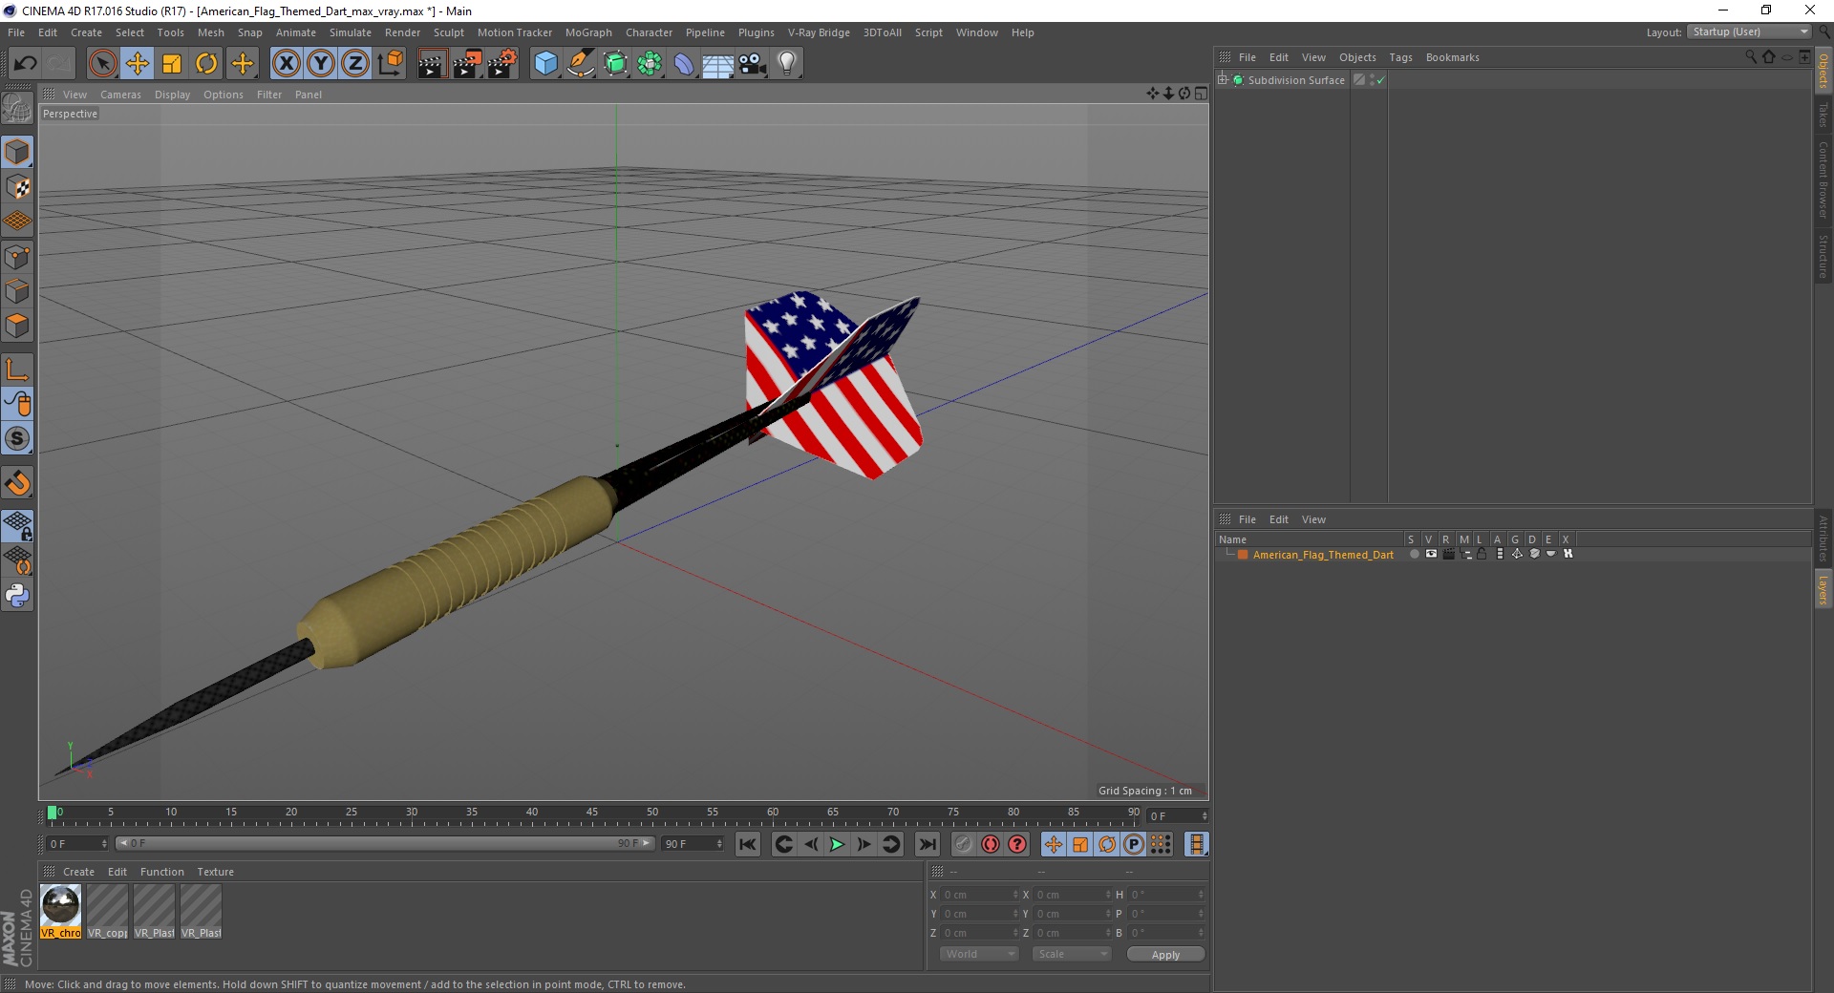Go to end of animation

point(927,844)
